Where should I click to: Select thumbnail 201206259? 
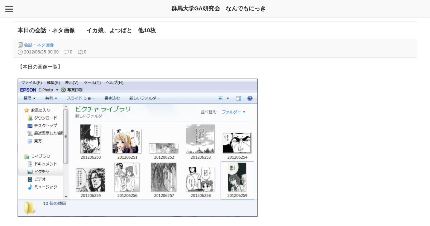[x=237, y=180]
